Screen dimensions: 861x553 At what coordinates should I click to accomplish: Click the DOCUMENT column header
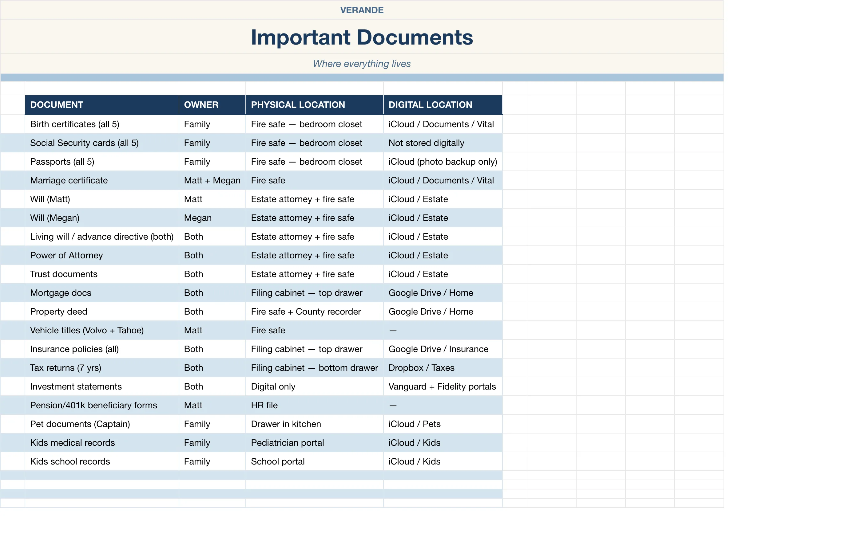(x=102, y=105)
